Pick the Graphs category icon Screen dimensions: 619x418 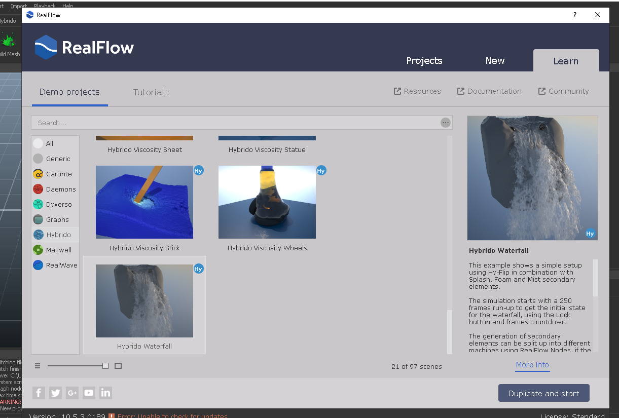tap(38, 219)
